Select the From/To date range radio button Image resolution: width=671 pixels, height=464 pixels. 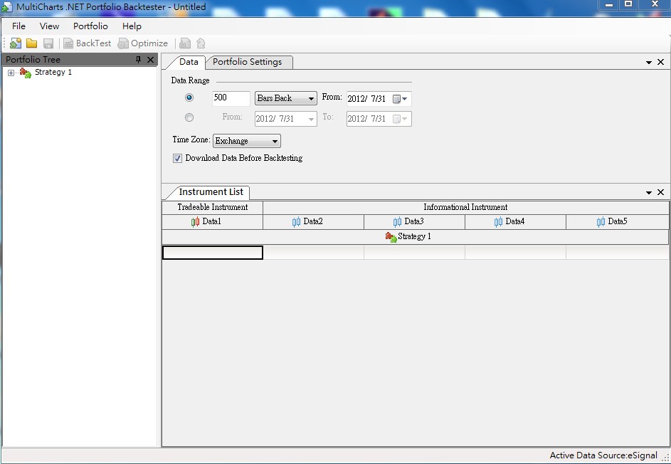(x=189, y=117)
